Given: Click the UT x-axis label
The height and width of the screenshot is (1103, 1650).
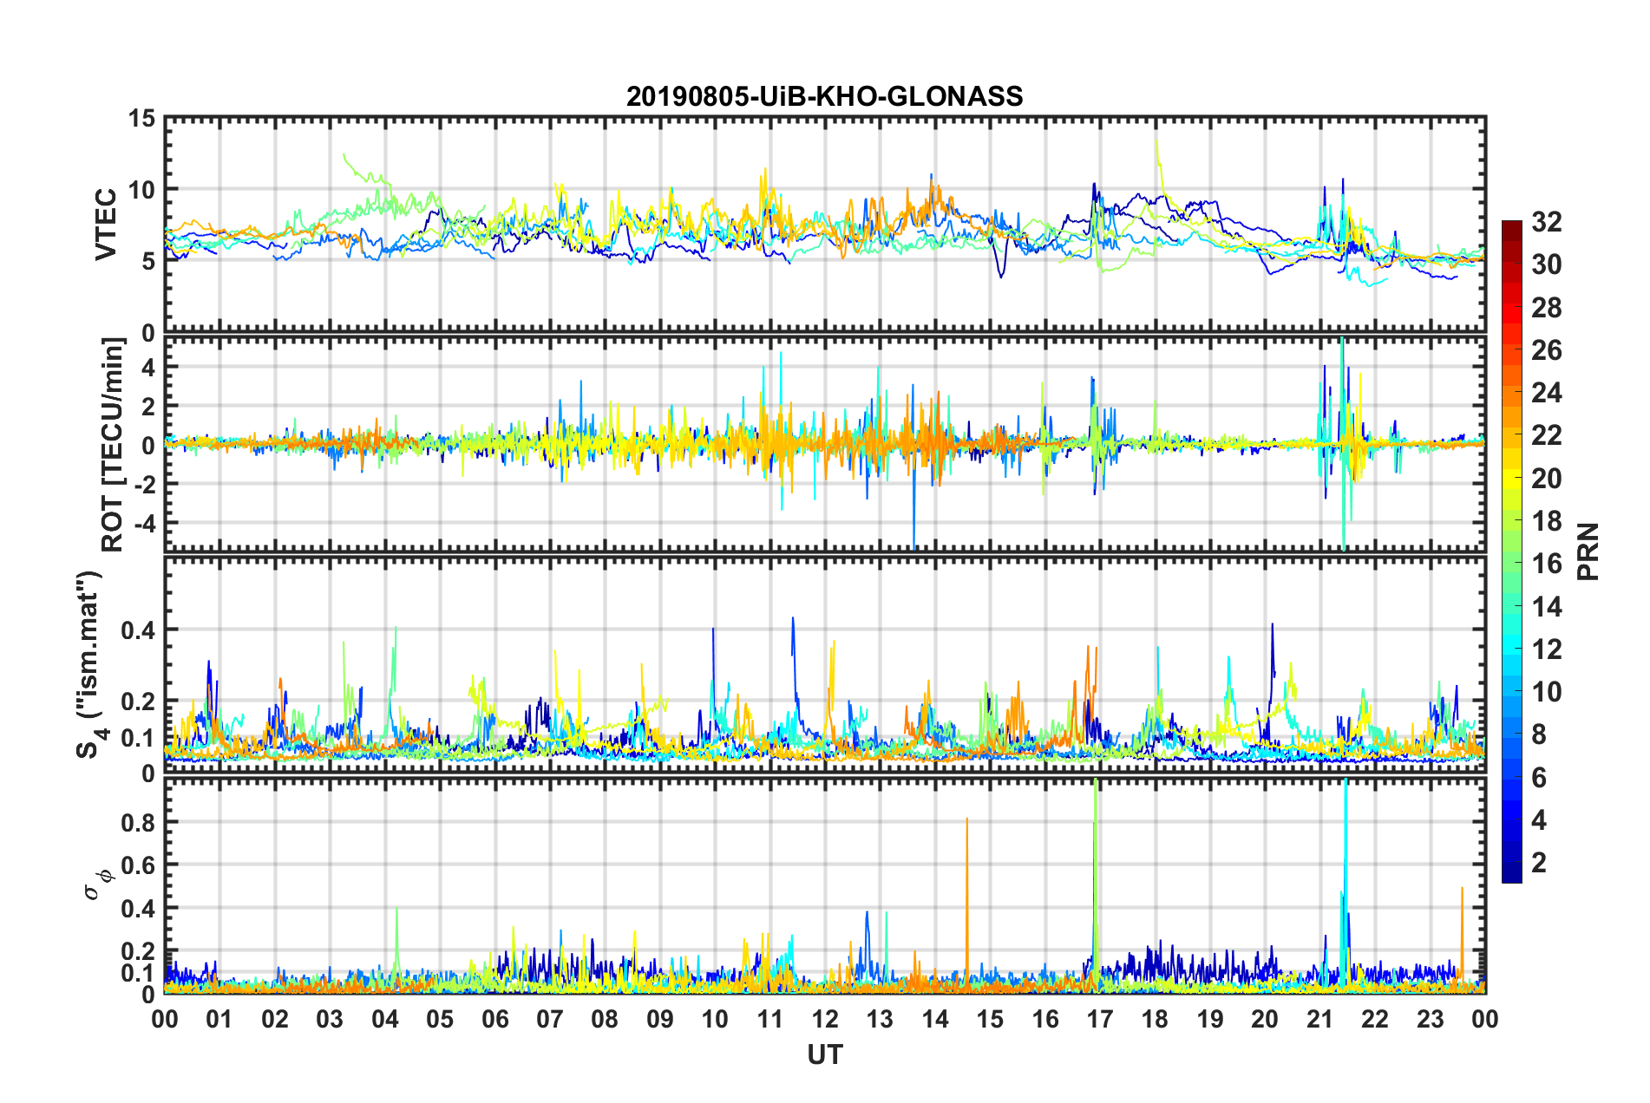Looking at the screenshot, I should click(x=824, y=1054).
